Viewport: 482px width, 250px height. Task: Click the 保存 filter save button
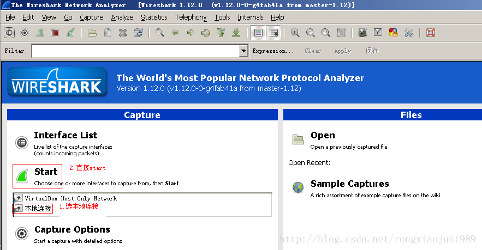click(372, 51)
